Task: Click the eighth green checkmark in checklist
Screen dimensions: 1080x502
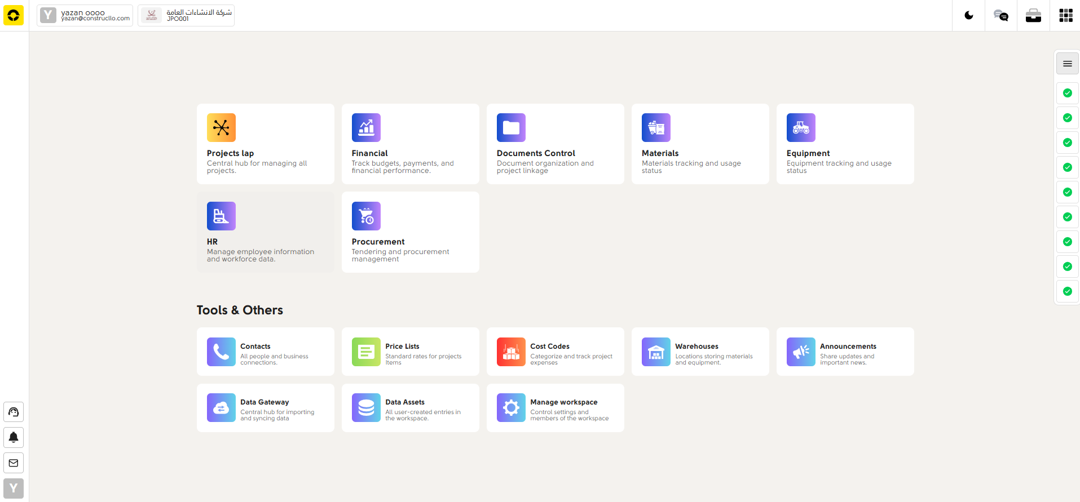Action: tap(1068, 266)
